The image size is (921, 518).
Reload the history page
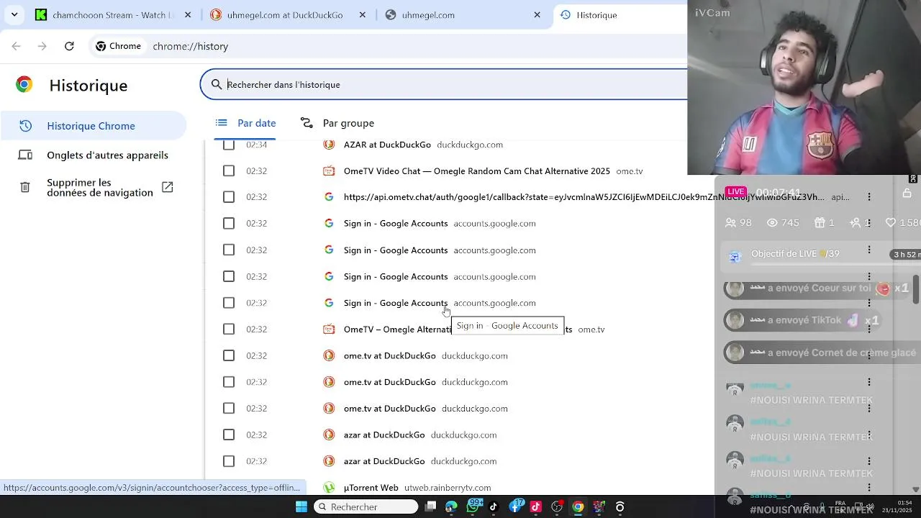69,46
